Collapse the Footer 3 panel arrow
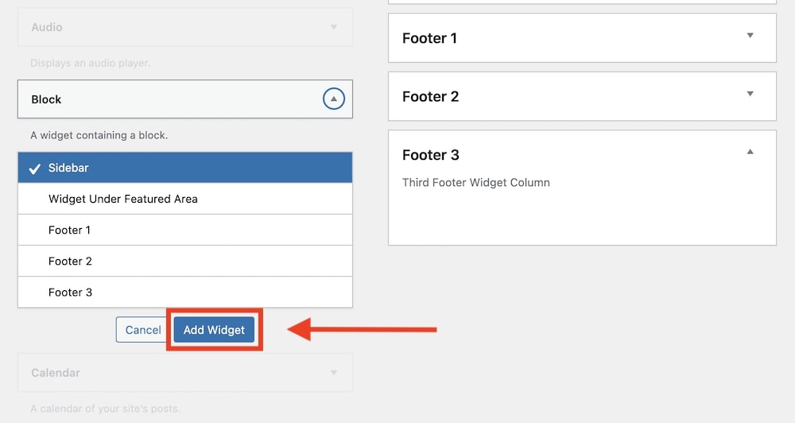 [750, 152]
